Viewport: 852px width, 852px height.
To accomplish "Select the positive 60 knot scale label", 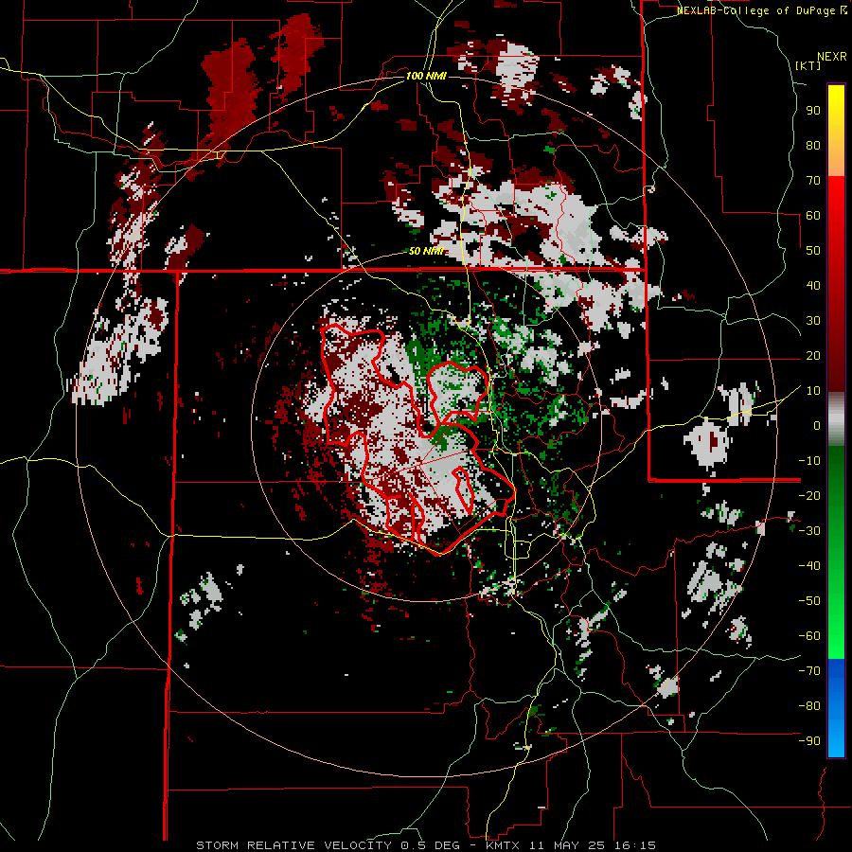I will tap(813, 215).
